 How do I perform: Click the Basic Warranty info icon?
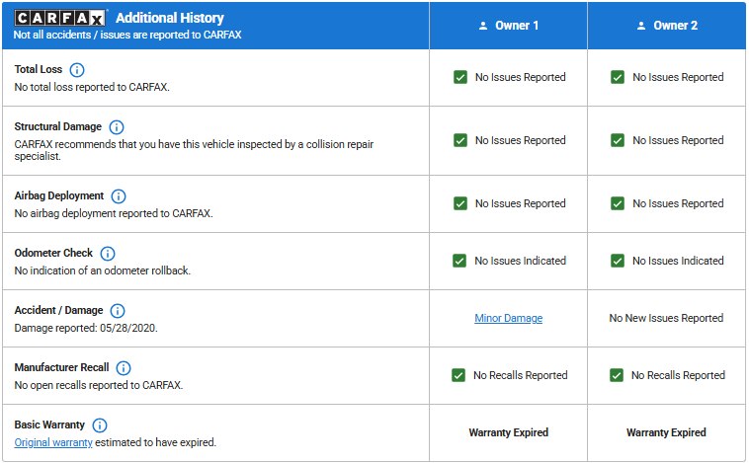pos(100,425)
